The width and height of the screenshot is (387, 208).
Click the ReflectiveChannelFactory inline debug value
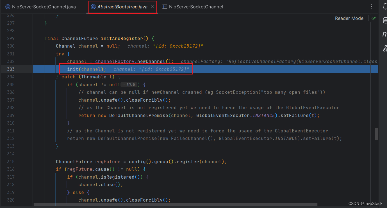pos(280,61)
